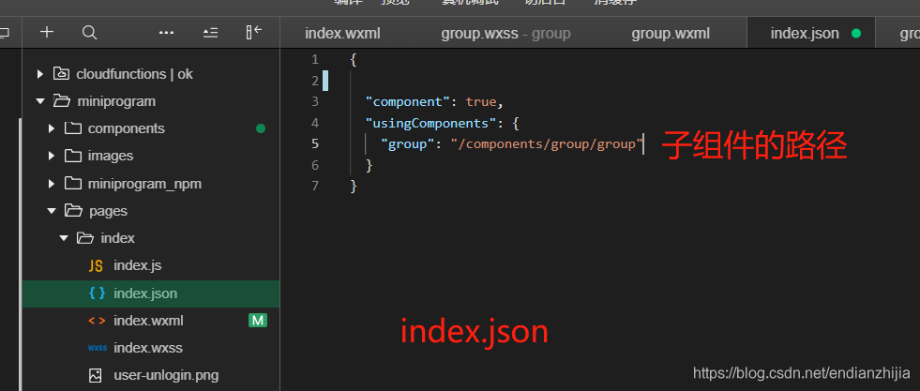Click the opening brace on line 1
Screen dimensions: 920x391
[x=354, y=60]
